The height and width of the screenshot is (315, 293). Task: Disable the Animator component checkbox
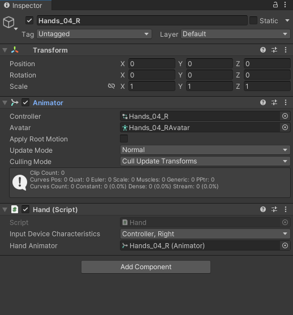click(25, 102)
